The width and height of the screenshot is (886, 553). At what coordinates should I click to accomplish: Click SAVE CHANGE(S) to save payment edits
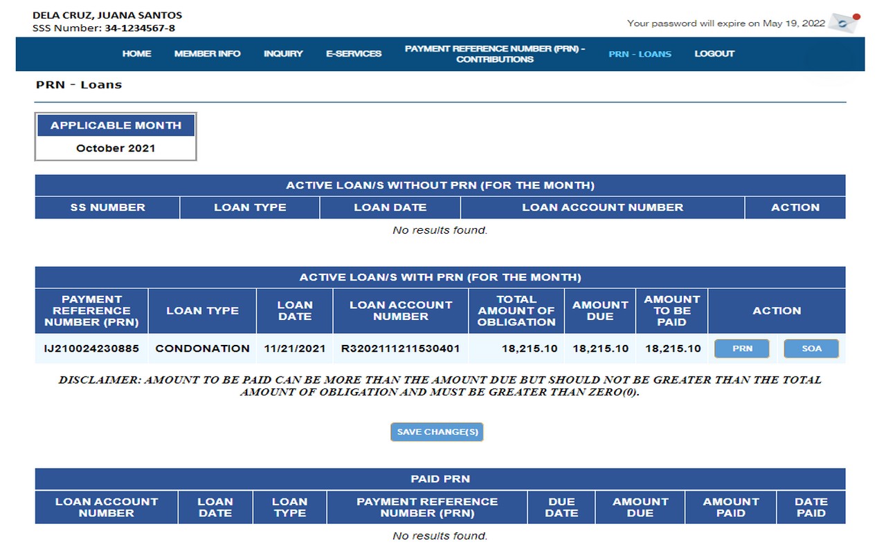(436, 431)
